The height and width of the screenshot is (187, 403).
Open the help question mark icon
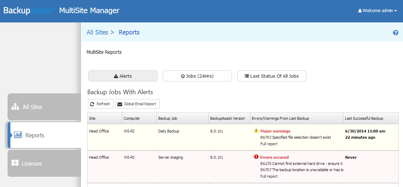[395, 33]
